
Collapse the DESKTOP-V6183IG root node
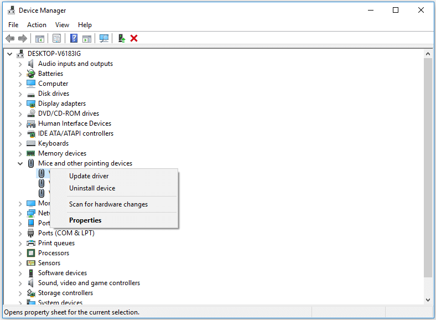[10, 54]
